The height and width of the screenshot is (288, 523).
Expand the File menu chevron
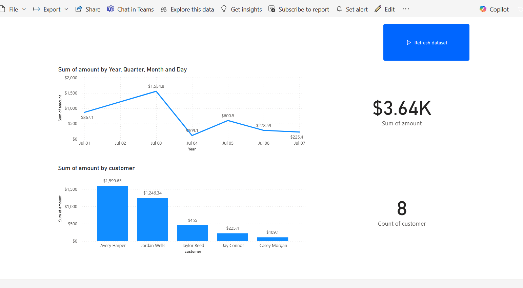(x=23, y=9)
